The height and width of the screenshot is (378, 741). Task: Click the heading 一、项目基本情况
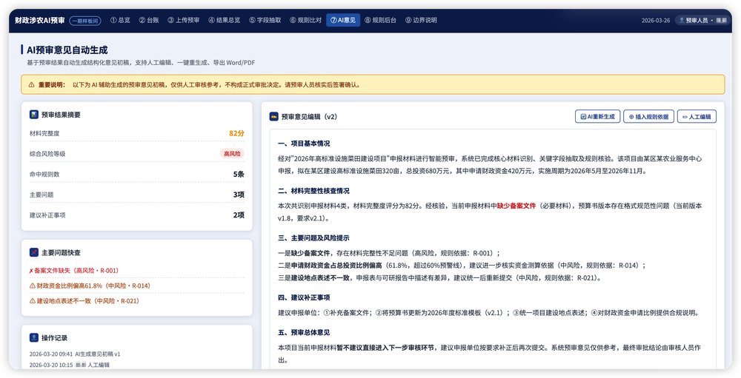point(304,144)
